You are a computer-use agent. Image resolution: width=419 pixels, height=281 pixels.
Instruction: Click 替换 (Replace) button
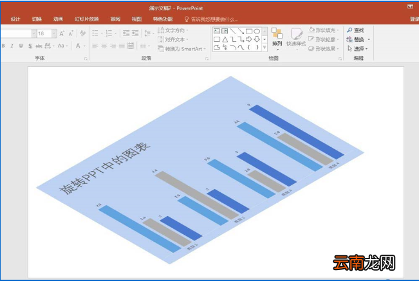[x=358, y=39]
